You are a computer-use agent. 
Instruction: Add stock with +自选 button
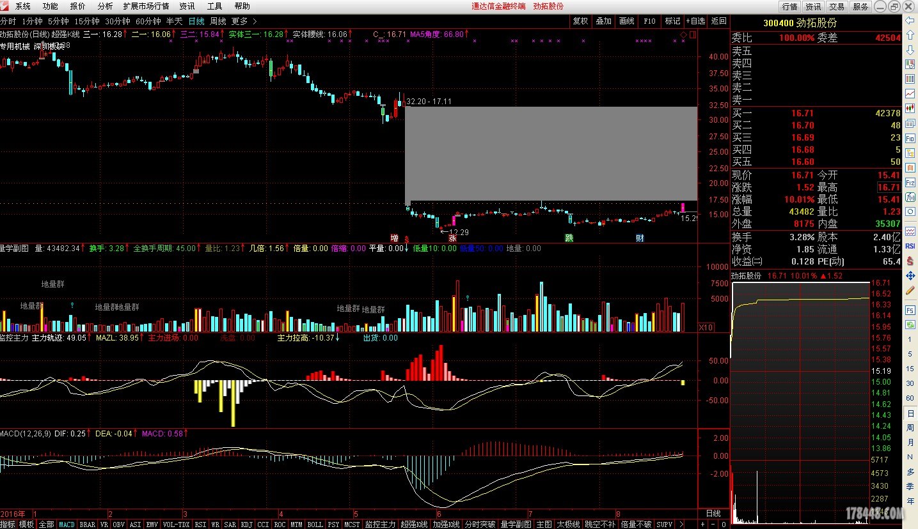coord(695,21)
